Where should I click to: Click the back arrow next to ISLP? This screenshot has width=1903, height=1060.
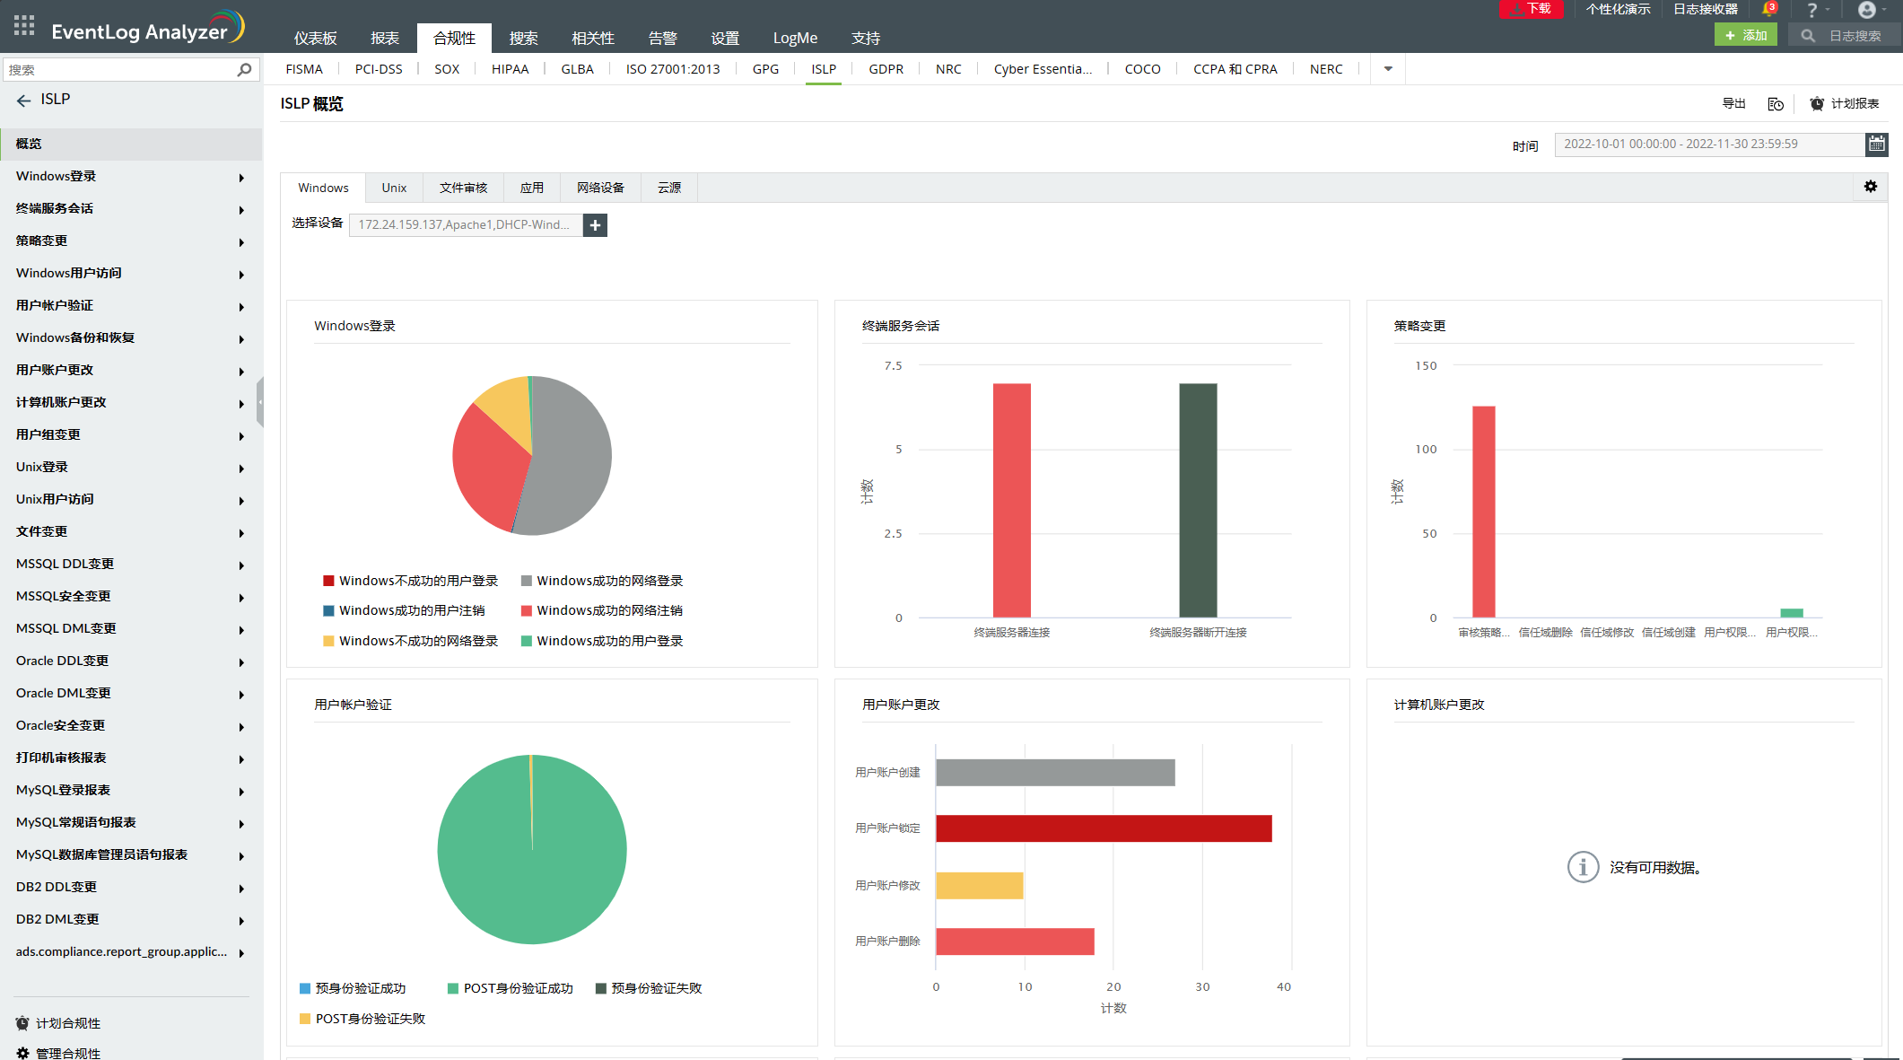tap(23, 101)
